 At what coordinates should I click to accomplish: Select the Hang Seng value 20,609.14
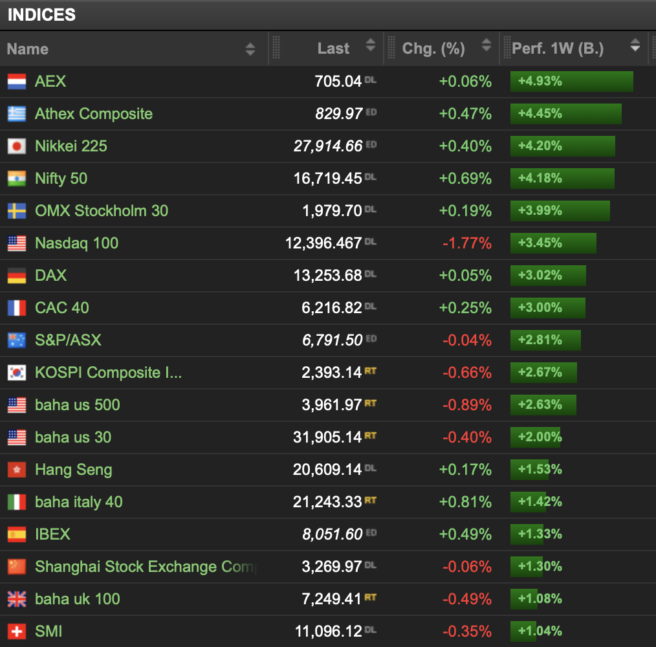click(327, 470)
